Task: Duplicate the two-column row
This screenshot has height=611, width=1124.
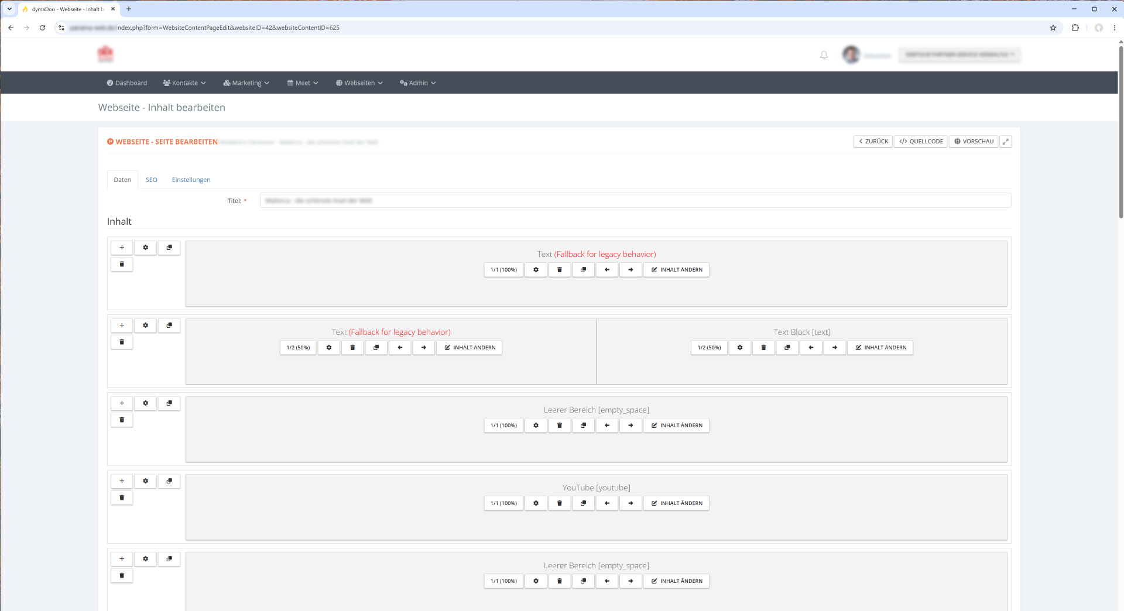Action: coord(169,325)
